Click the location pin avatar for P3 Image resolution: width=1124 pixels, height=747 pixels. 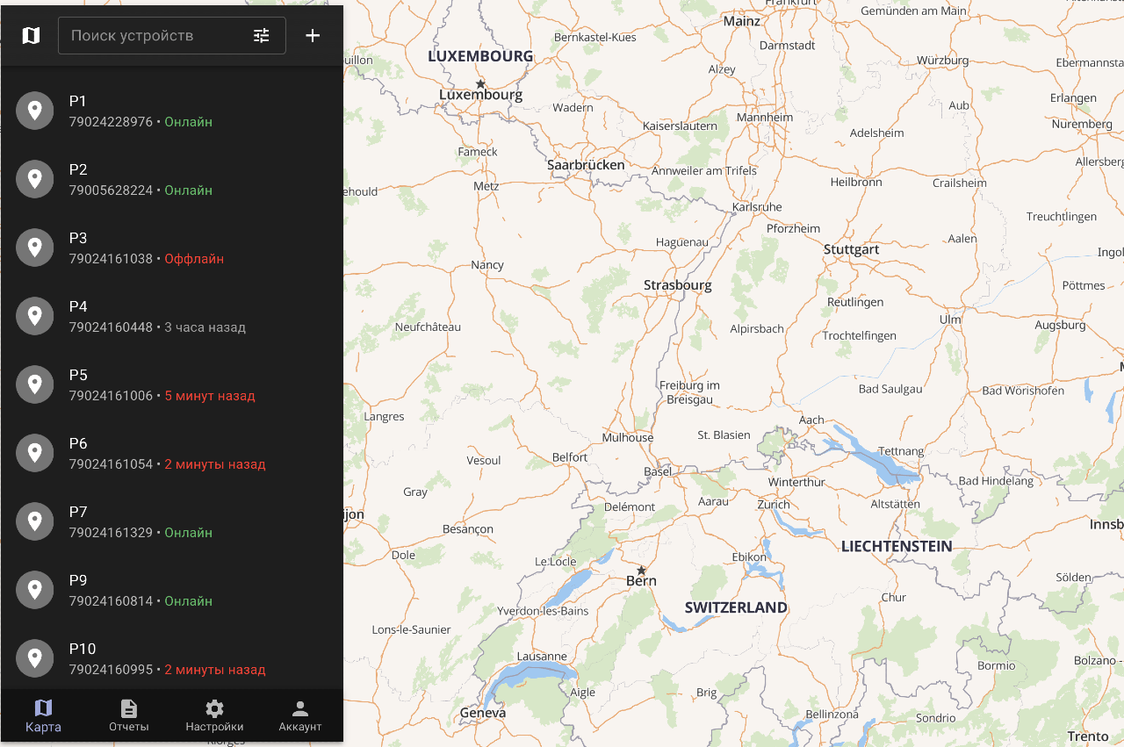(35, 248)
